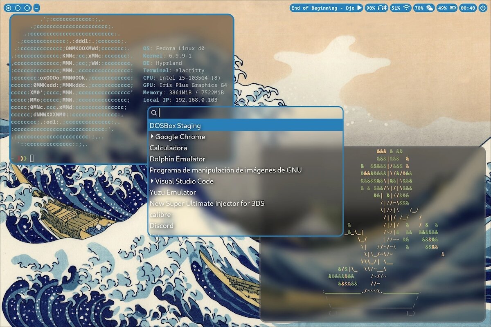Click the search magnifier icon in launcher
The height and width of the screenshot is (327, 491).
point(154,113)
